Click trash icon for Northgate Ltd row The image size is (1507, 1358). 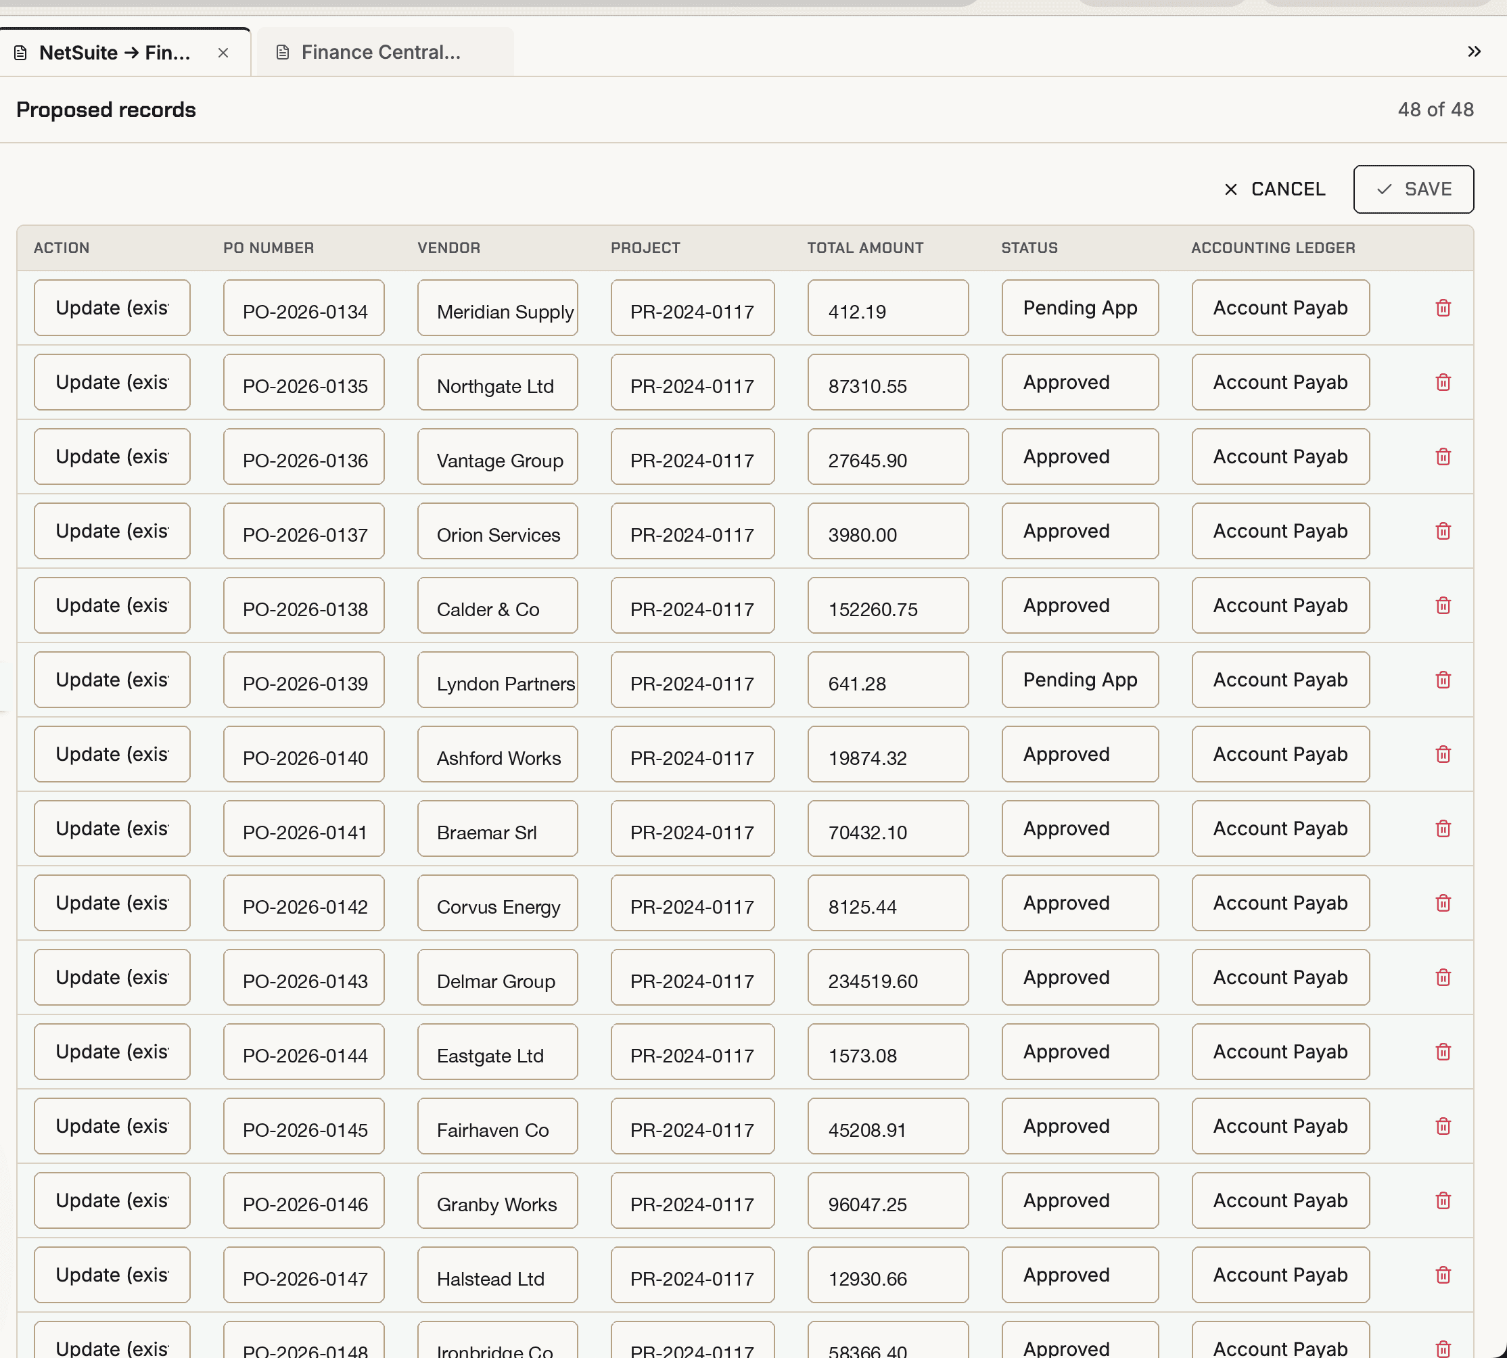(x=1443, y=383)
